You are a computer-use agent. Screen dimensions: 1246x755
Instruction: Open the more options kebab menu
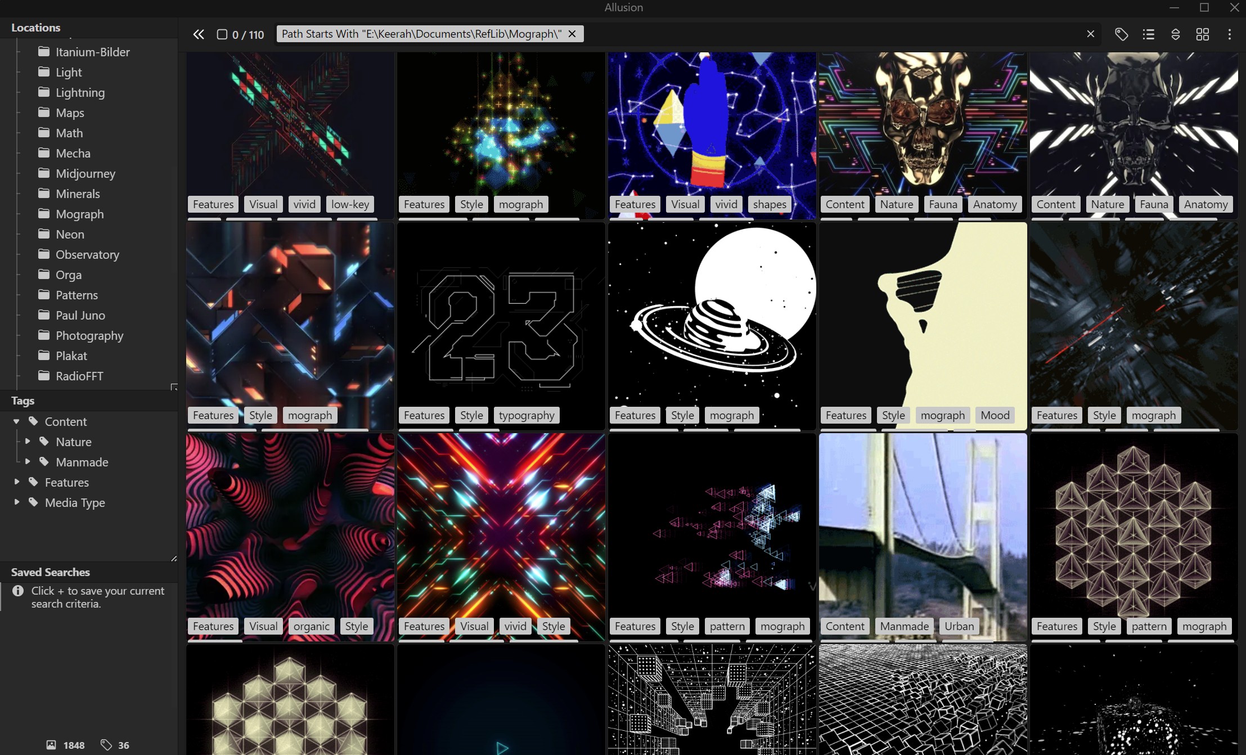click(x=1230, y=34)
